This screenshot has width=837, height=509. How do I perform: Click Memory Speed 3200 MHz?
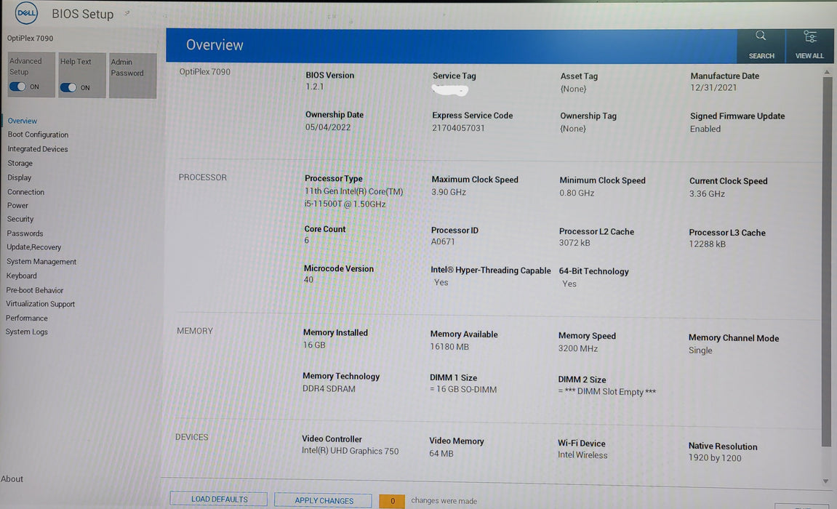tap(578, 348)
